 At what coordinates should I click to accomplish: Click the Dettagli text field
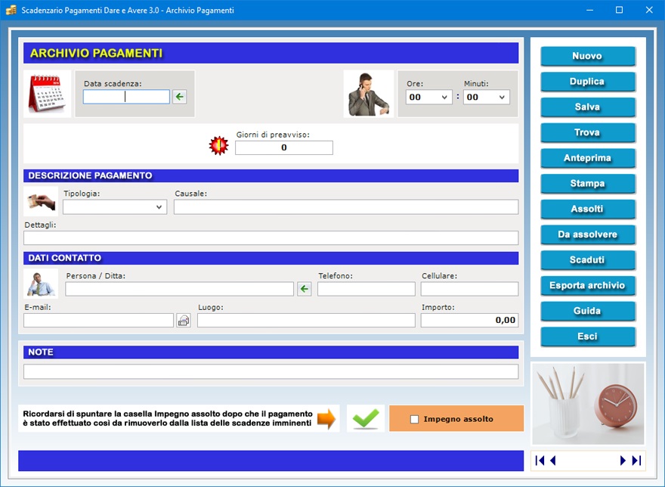[x=271, y=237]
